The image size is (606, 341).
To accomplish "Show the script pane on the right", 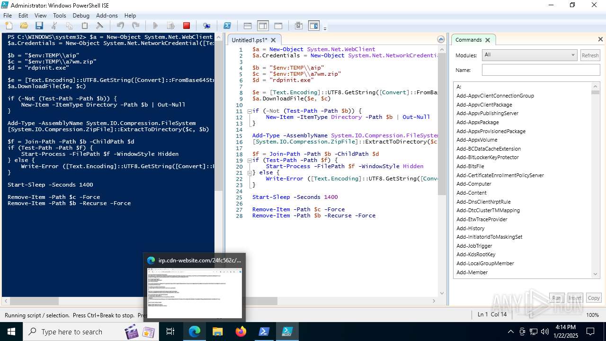I will pyautogui.click(x=263, y=26).
